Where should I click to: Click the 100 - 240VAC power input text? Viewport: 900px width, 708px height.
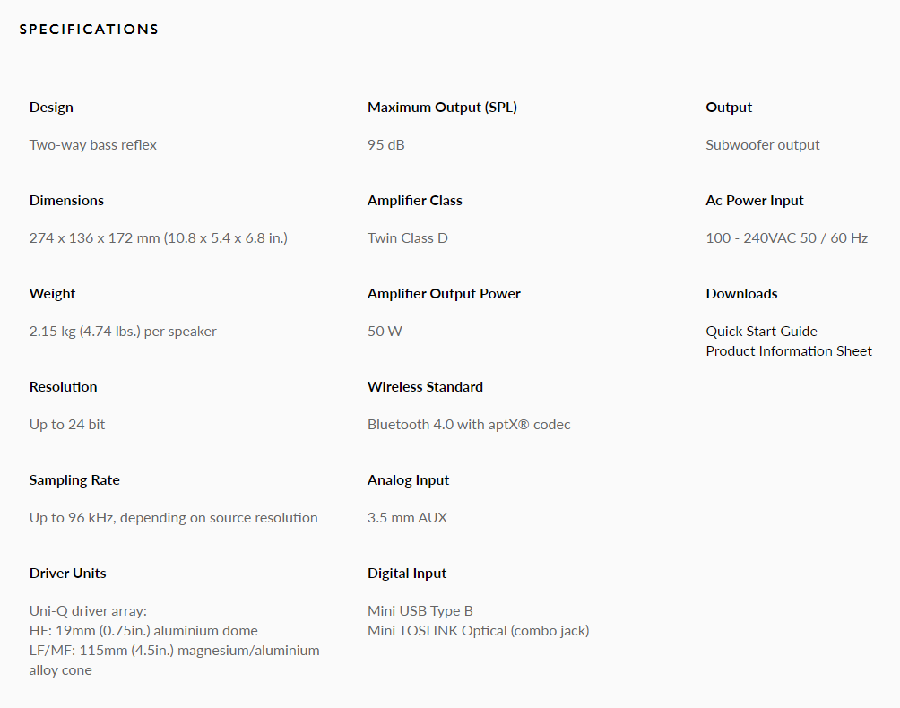click(786, 238)
